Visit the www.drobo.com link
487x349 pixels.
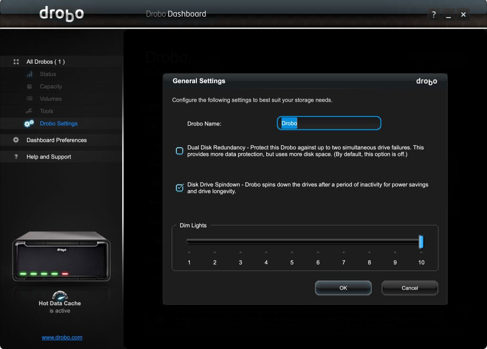[x=62, y=337]
